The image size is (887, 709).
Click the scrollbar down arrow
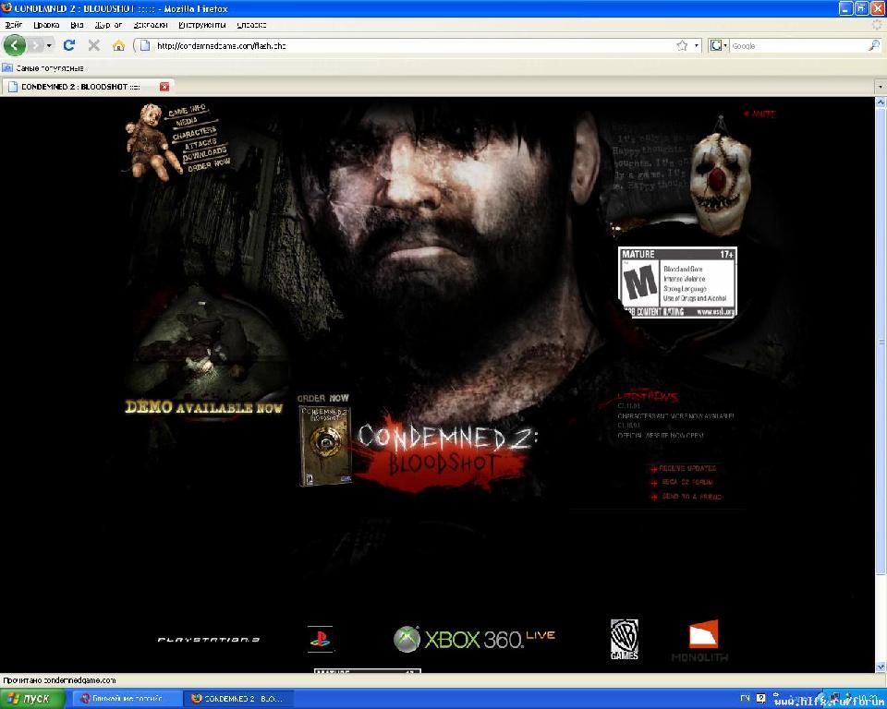coord(881,668)
